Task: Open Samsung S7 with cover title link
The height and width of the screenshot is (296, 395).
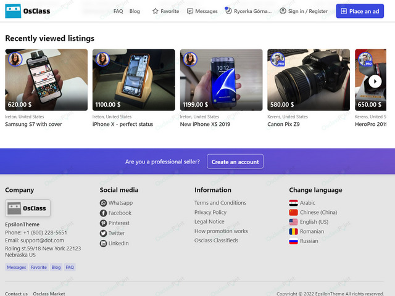Action: [x=33, y=124]
